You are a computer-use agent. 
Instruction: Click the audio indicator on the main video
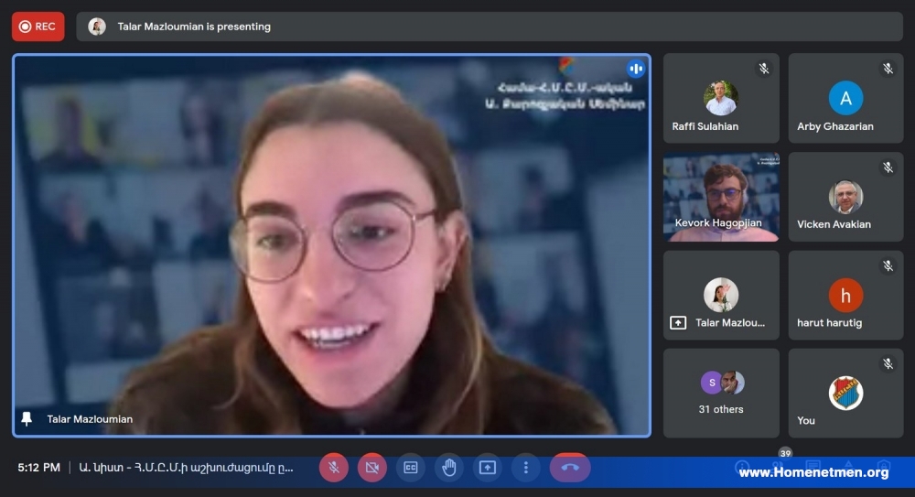coord(636,69)
